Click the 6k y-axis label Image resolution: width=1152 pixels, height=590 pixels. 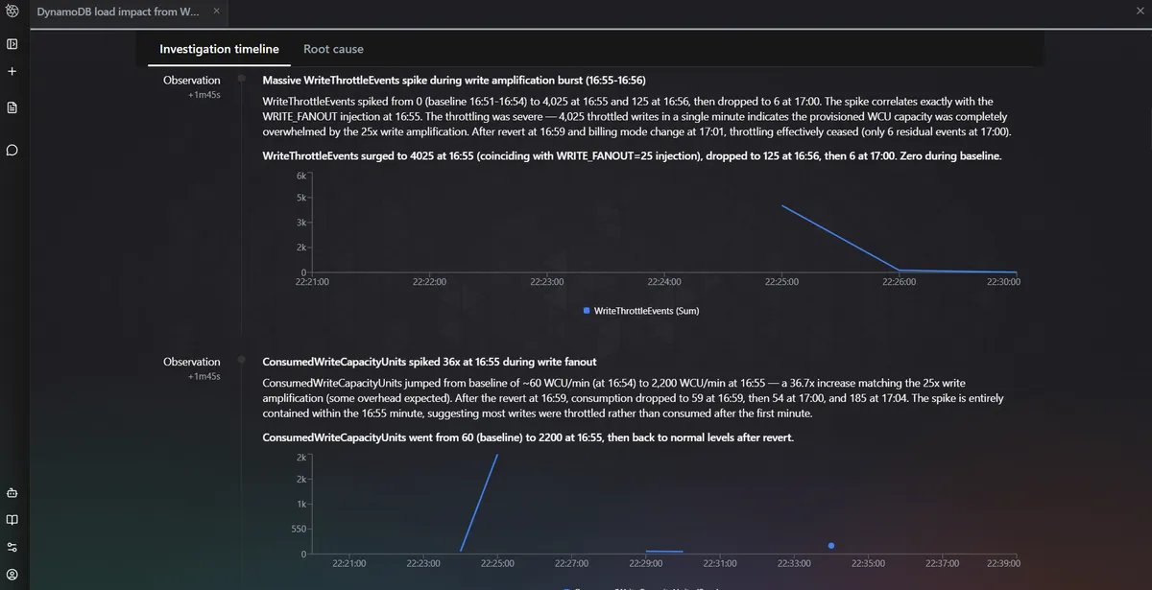[x=300, y=177]
